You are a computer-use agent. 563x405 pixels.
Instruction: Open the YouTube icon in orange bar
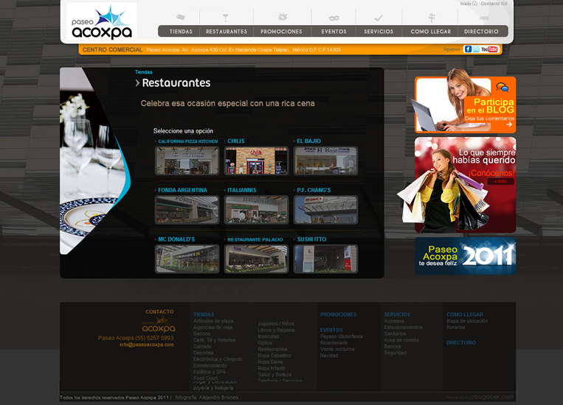click(489, 49)
